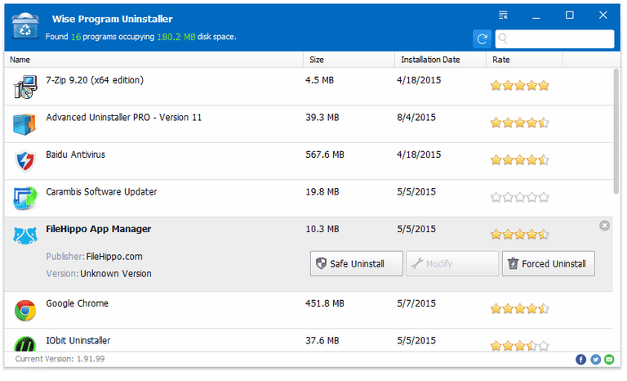The height and width of the screenshot is (381, 627).
Task: Click the Modify button
Action: [x=452, y=264]
